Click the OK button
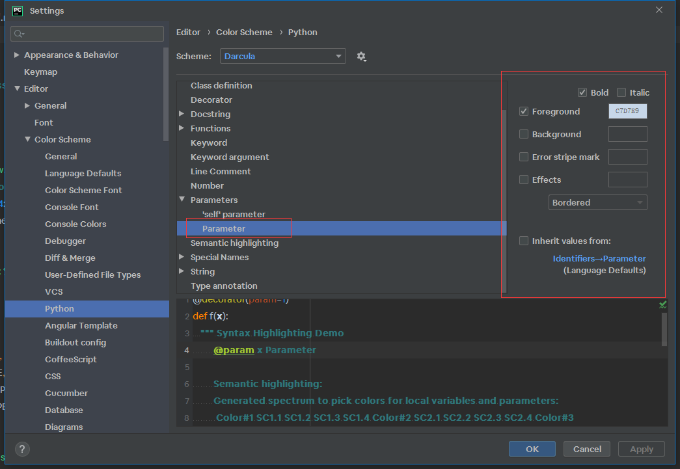The image size is (680, 469). (532, 449)
